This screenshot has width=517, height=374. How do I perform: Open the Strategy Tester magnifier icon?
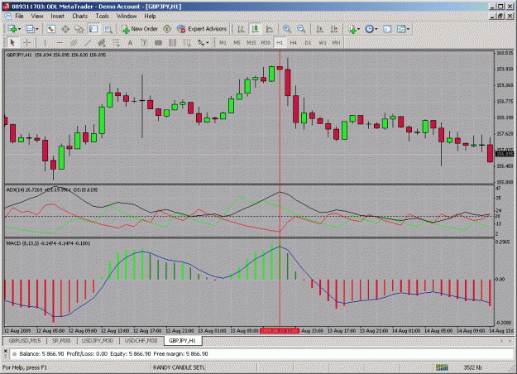tap(108, 29)
